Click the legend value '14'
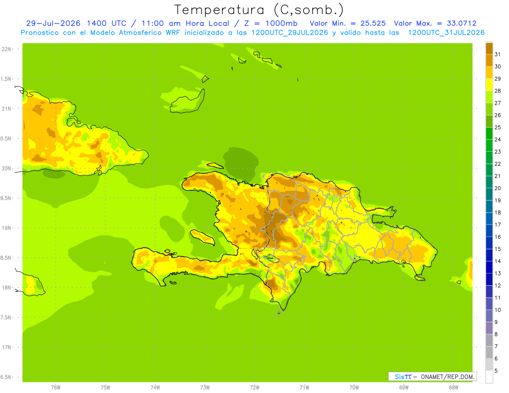Image resolution: width=509 pixels, height=393 pixels. point(498,261)
